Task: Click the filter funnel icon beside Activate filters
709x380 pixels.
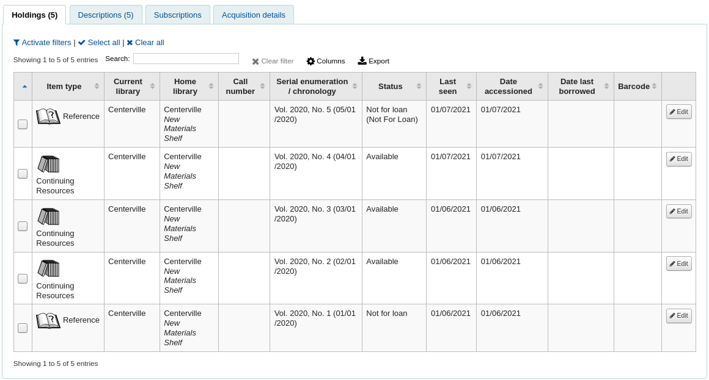Action: pyautogui.click(x=17, y=43)
